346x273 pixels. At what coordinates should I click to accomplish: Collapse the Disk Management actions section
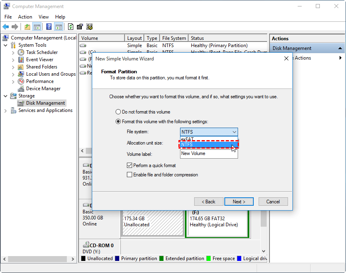340,48
